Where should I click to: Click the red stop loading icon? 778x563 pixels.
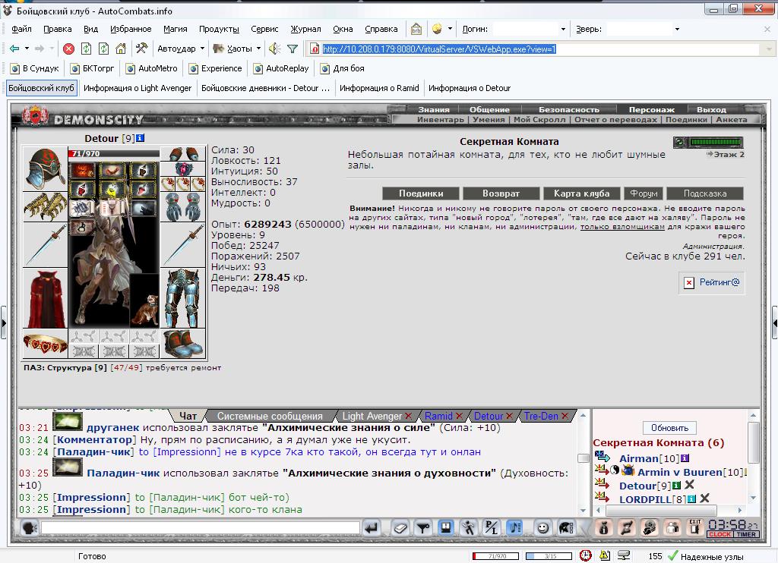pyautogui.click(x=69, y=49)
